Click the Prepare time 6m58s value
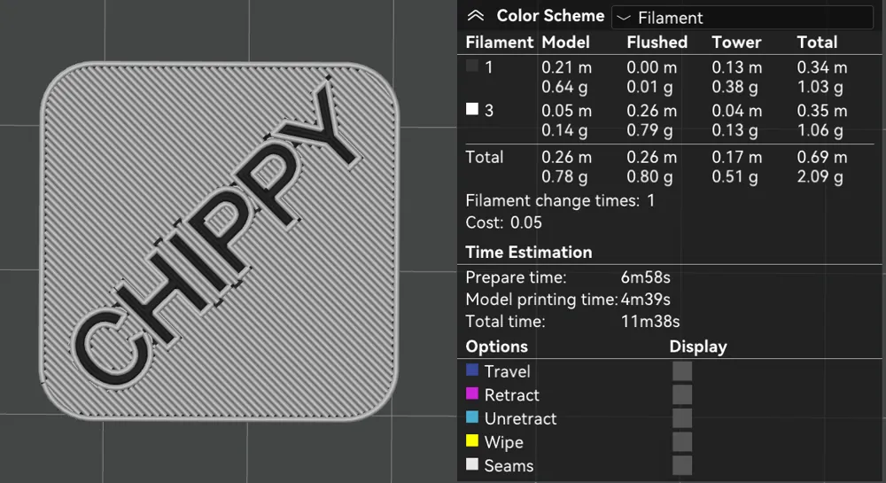The width and height of the screenshot is (886, 483). (x=645, y=277)
